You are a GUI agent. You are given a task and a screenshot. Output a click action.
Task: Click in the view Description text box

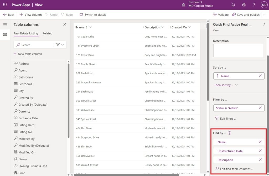(x=238, y=50)
